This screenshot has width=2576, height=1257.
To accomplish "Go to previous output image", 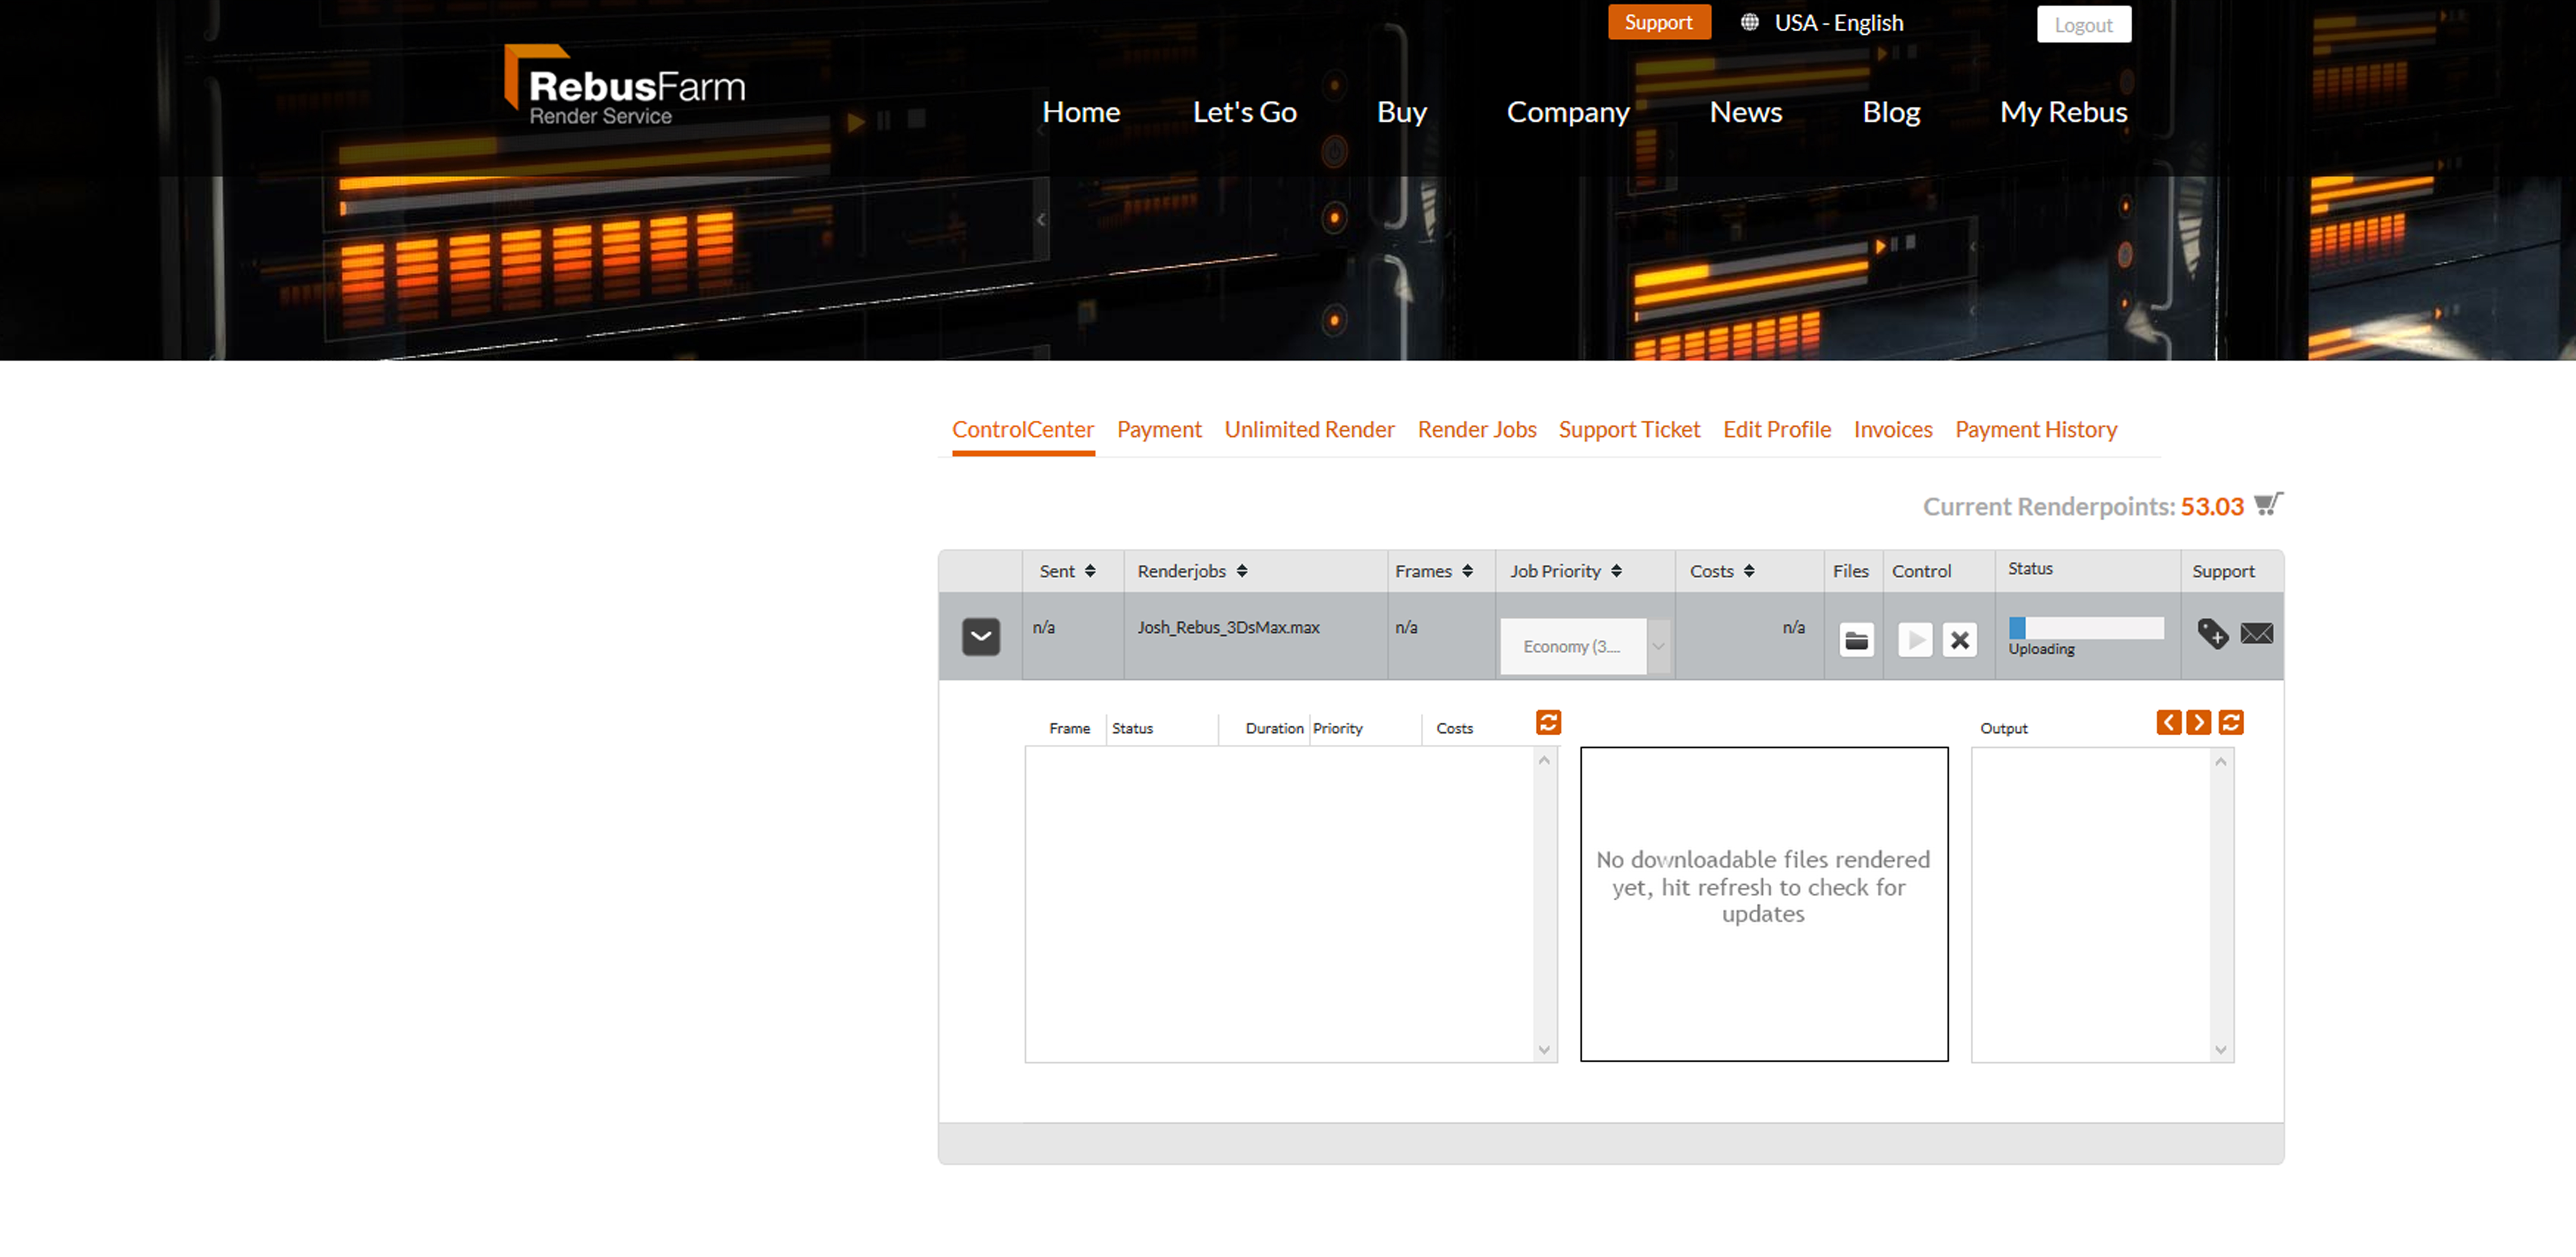I will coord(2169,722).
